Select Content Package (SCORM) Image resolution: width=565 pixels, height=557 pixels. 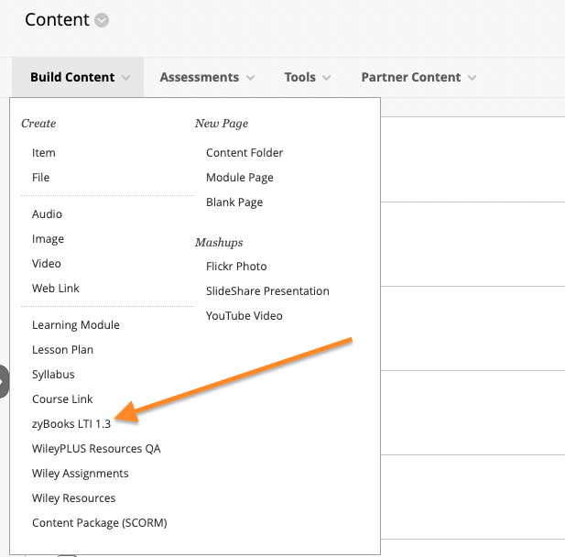pos(100,523)
